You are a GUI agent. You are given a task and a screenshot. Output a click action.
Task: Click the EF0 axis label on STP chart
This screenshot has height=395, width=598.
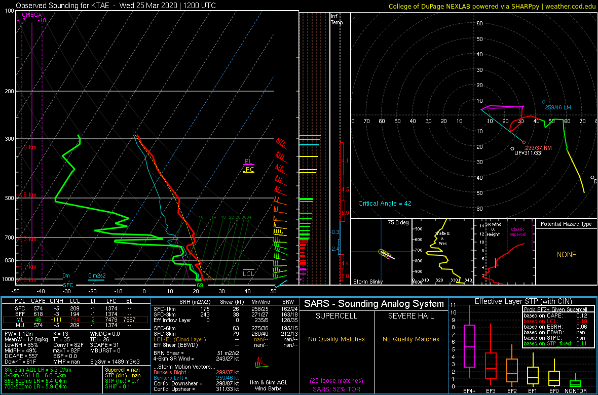pyautogui.click(x=554, y=391)
